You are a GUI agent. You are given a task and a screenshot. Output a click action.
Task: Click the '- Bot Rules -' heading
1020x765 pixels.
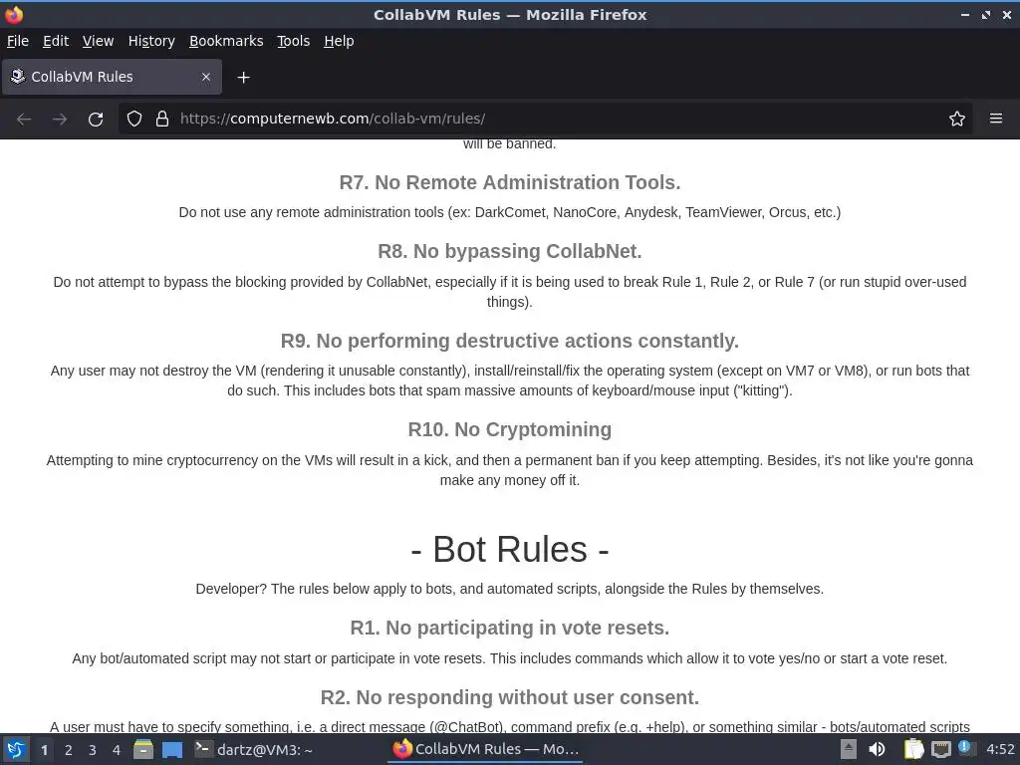click(510, 549)
